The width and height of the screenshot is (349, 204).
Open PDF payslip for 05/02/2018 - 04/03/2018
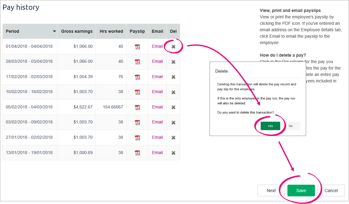(137, 107)
